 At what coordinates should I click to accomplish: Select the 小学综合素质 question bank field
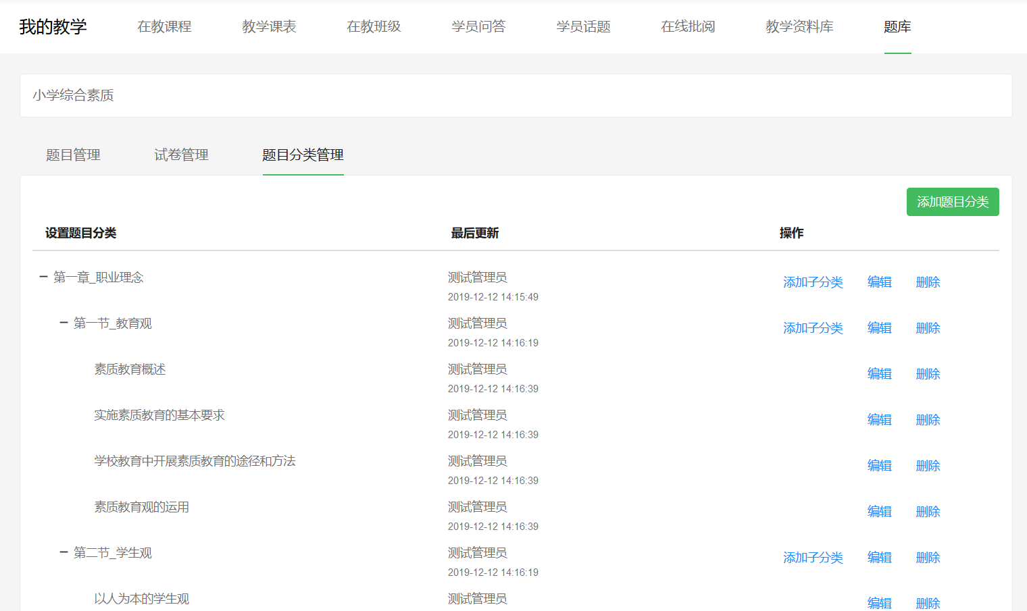coord(516,95)
